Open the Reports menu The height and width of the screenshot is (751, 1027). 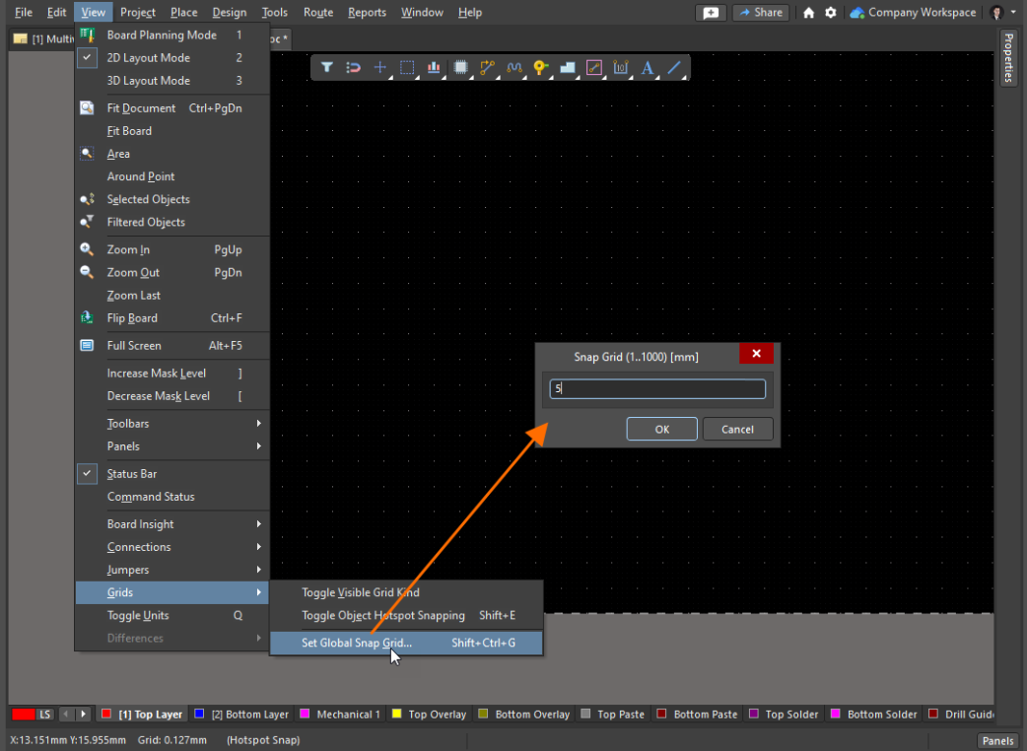[367, 13]
